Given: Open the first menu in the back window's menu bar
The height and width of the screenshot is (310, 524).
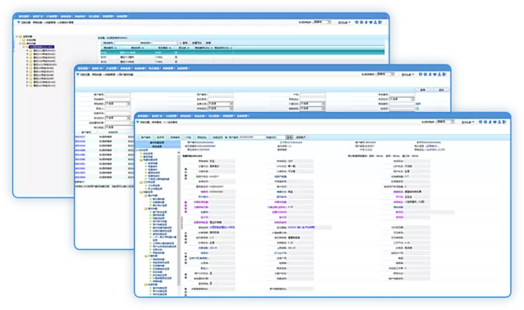Looking at the screenshot, I should click(x=25, y=16).
